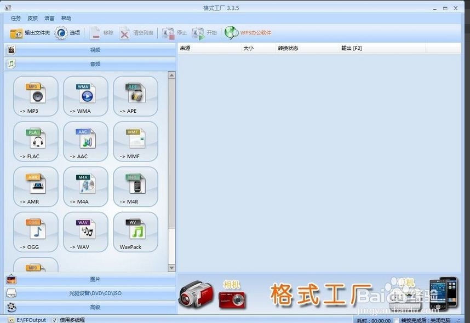Image resolution: width=470 pixels, height=323 pixels.
Task: Open the 语言 language menu
Action: 49,18
